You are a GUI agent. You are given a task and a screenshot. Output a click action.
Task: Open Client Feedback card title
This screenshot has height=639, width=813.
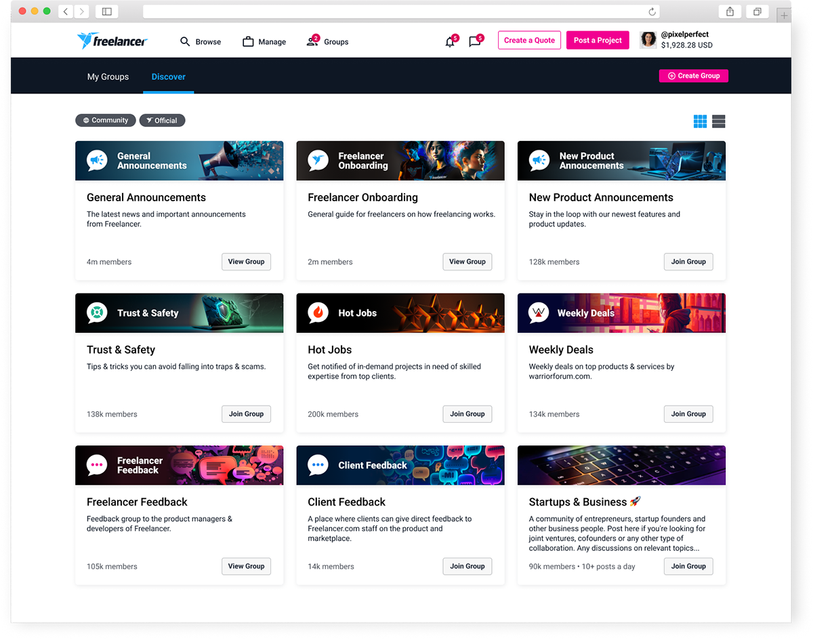[346, 502]
